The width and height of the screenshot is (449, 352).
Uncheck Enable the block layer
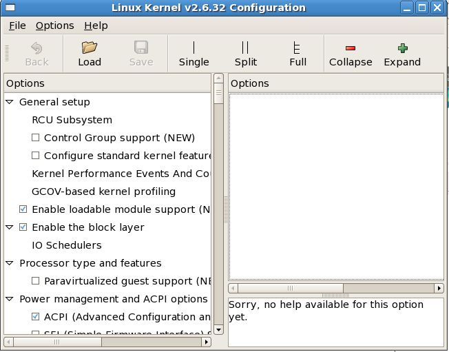tap(23, 227)
